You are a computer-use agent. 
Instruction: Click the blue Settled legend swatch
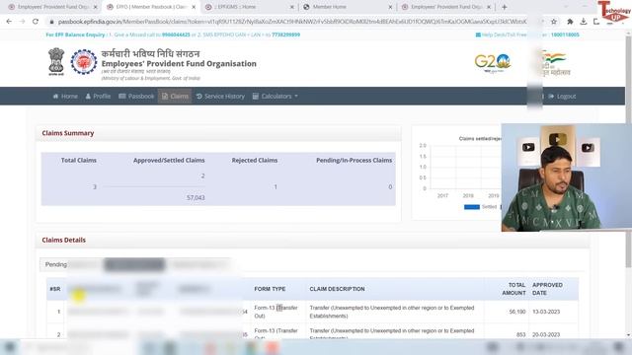(x=472, y=207)
